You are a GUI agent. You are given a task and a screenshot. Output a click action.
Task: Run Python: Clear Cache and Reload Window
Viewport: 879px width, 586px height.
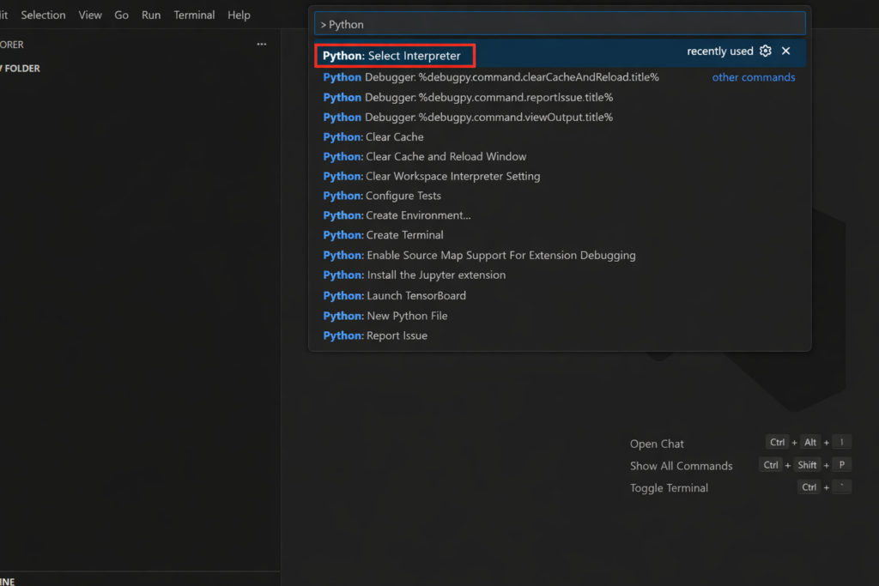click(424, 156)
